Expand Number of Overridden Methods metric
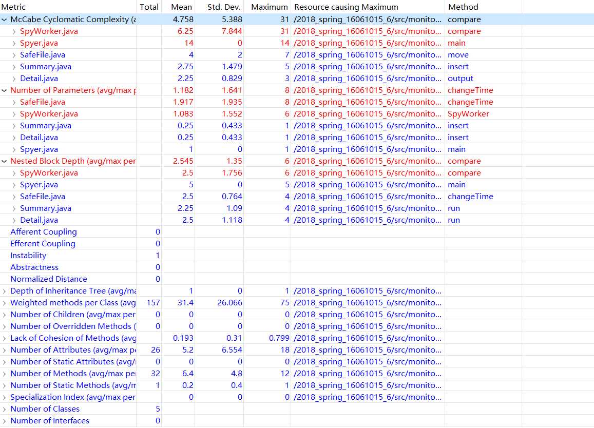This screenshot has width=594, height=428. tap(5, 326)
